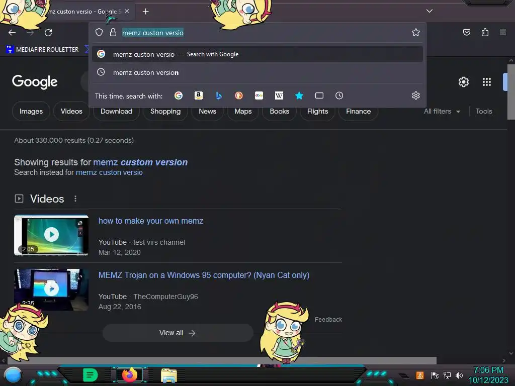Open the Firefox hamburger menu

click(x=503, y=32)
